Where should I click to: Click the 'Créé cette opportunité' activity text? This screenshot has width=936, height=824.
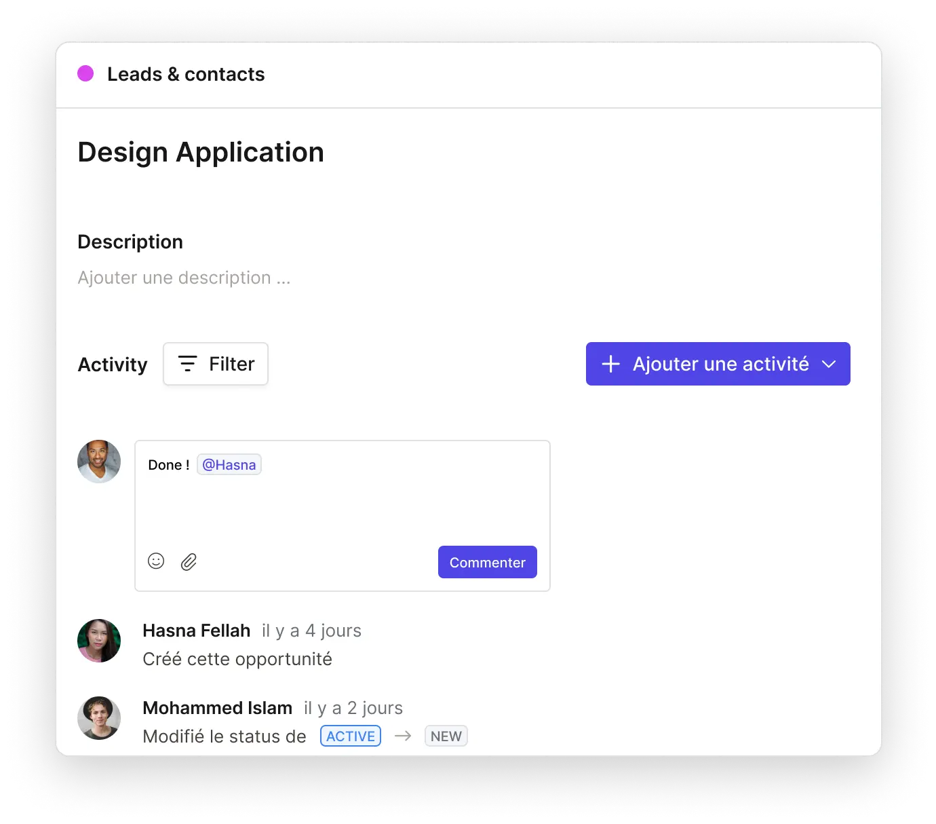tap(237, 659)
